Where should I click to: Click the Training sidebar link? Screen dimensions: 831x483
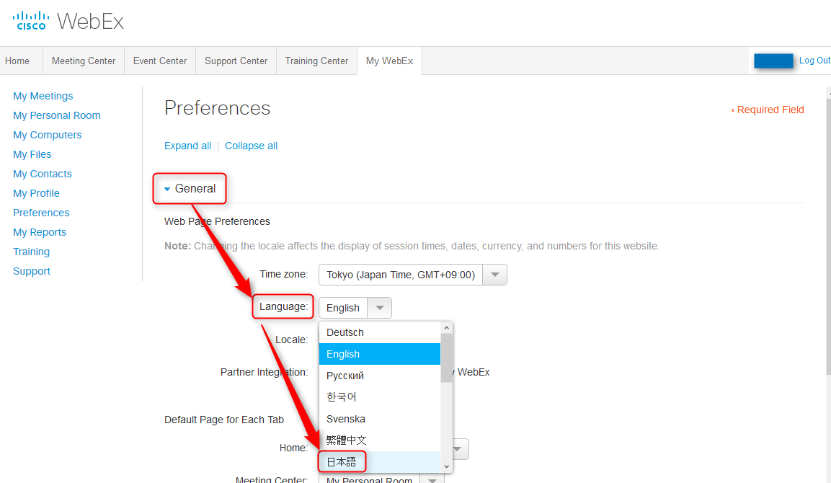[31, 252]
